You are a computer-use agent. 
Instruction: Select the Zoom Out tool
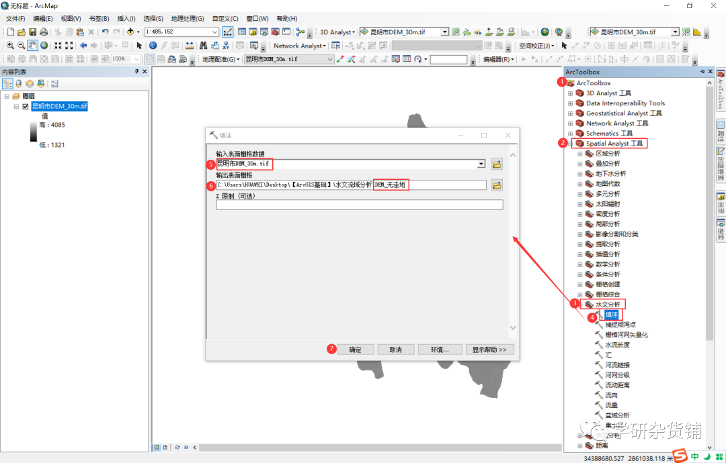(x=22, y=45)
